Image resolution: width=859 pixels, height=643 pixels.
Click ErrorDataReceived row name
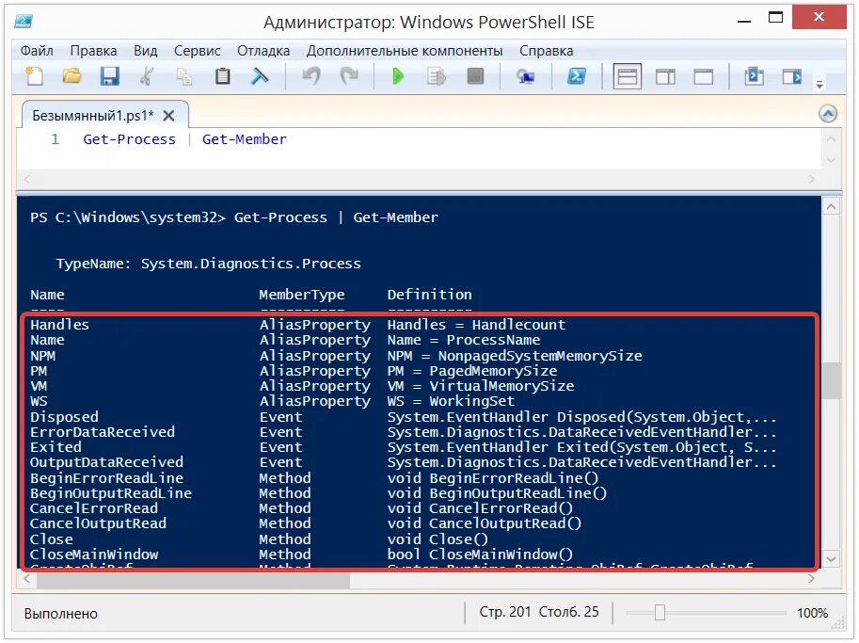click(x=103, y=432)
